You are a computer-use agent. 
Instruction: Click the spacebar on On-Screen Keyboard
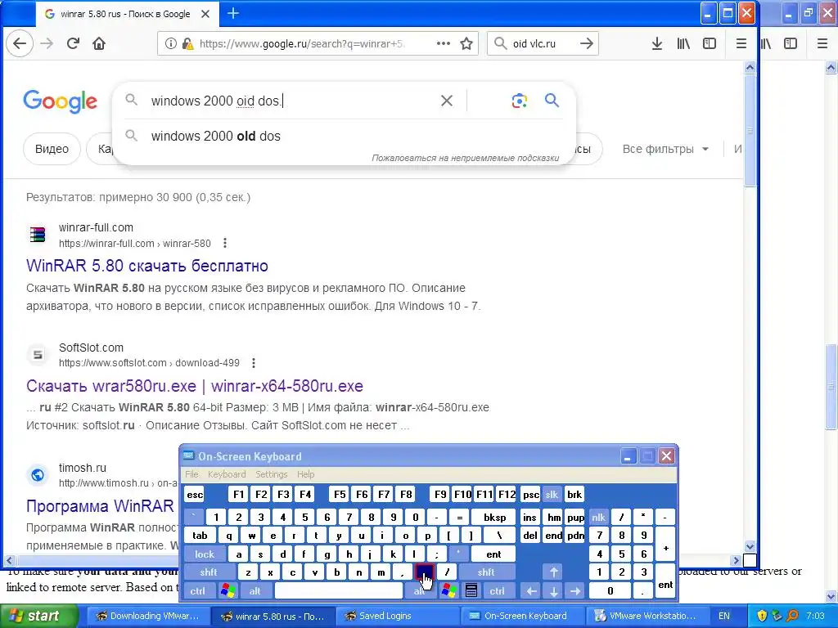tap(338, 590)
